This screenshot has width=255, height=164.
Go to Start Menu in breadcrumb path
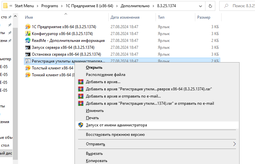point(24,6)
